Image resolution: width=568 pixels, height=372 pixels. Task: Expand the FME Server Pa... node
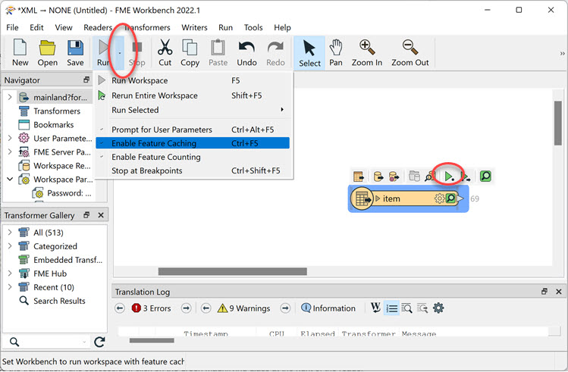[x=10, y=152]
